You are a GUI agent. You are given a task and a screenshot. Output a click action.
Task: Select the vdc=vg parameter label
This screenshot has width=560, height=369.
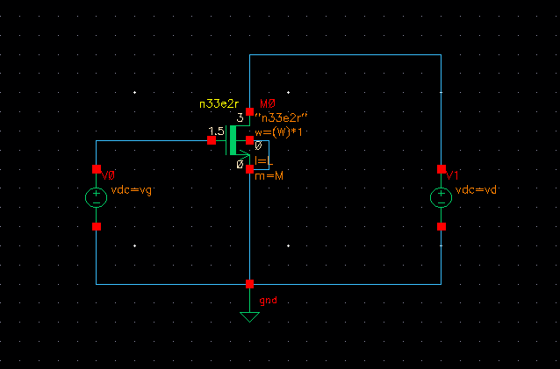(132, 190)
